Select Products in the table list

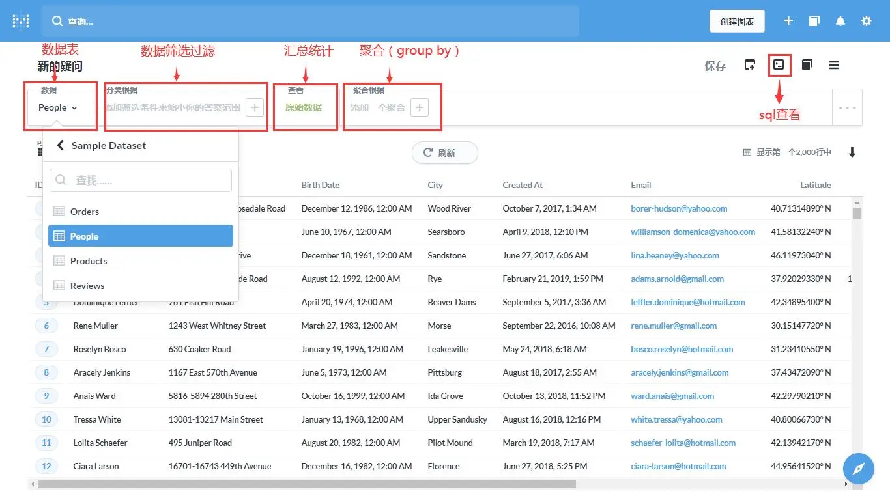141,261
